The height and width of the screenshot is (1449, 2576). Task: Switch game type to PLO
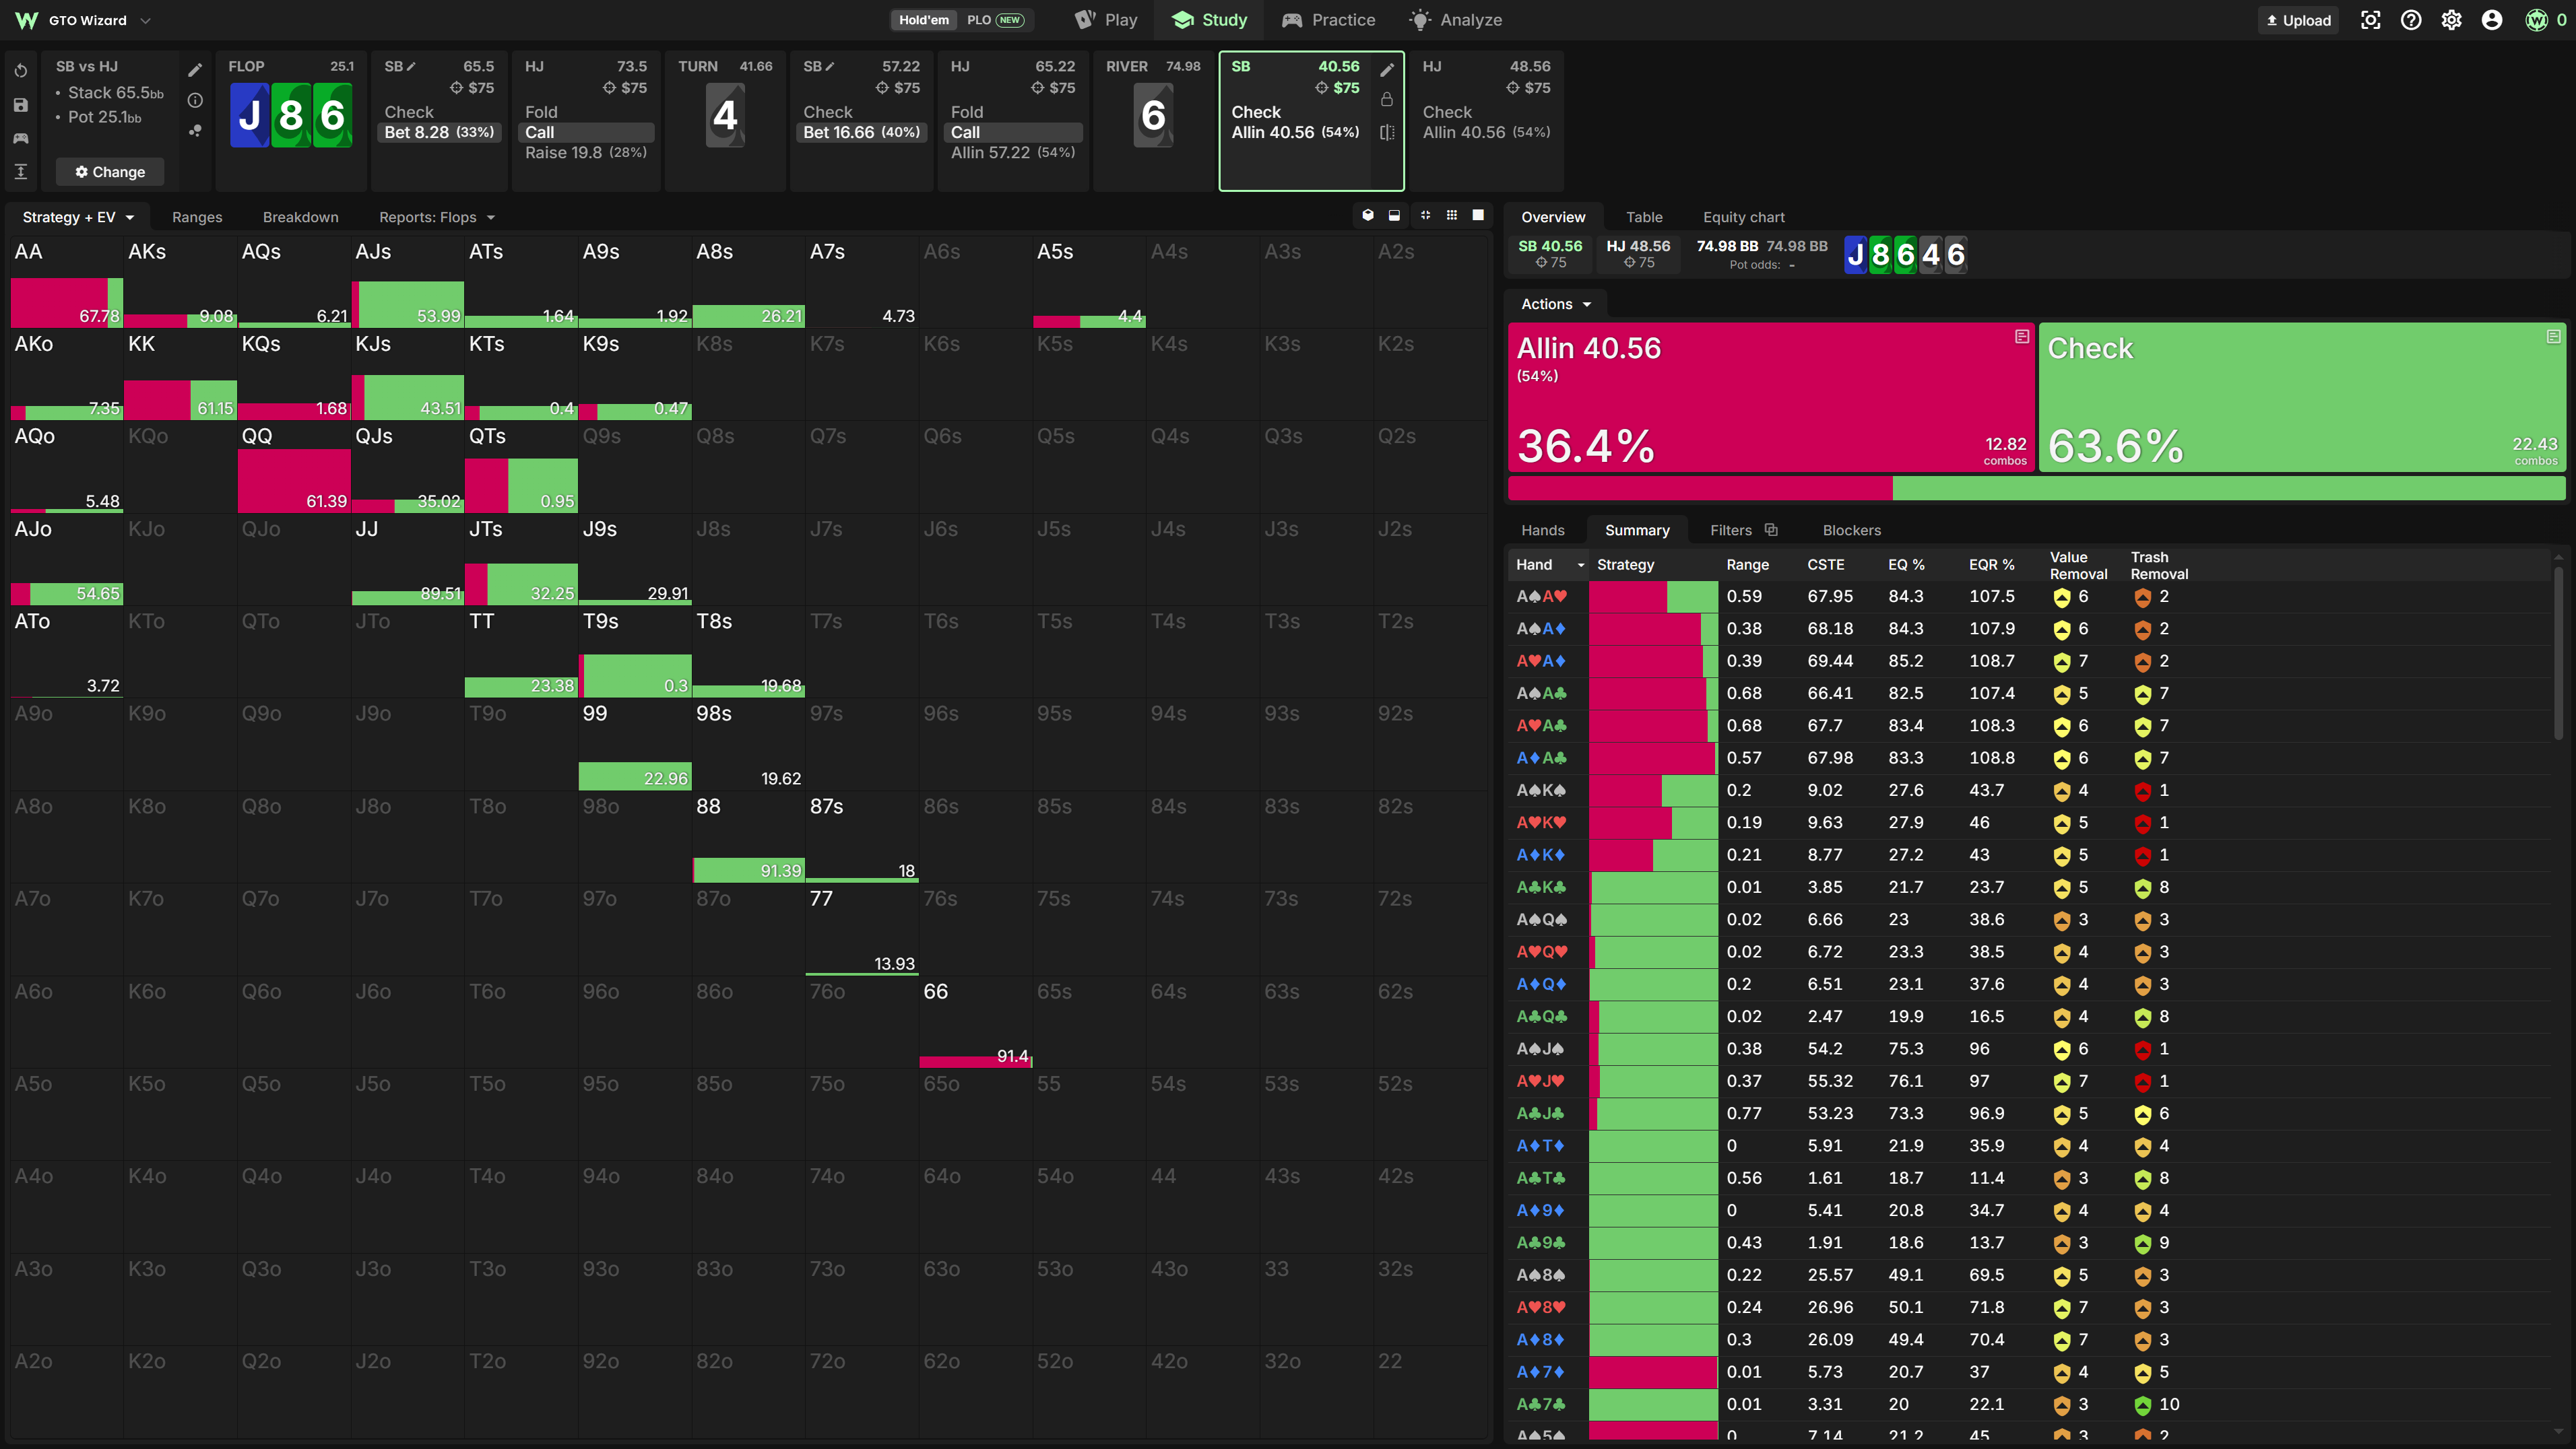click(x=994, y=20)
